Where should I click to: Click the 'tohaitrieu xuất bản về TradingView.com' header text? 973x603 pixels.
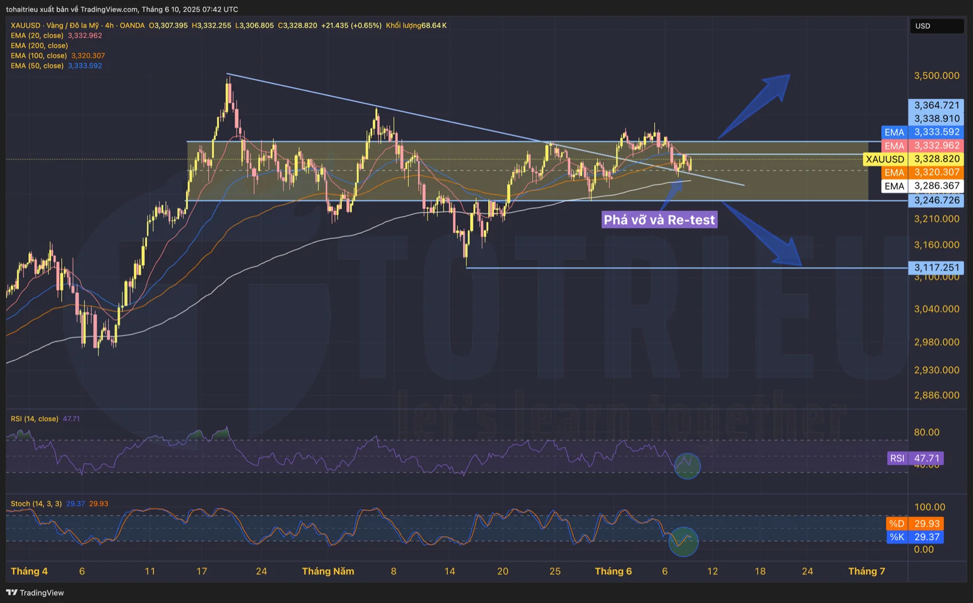pos(72,9)
